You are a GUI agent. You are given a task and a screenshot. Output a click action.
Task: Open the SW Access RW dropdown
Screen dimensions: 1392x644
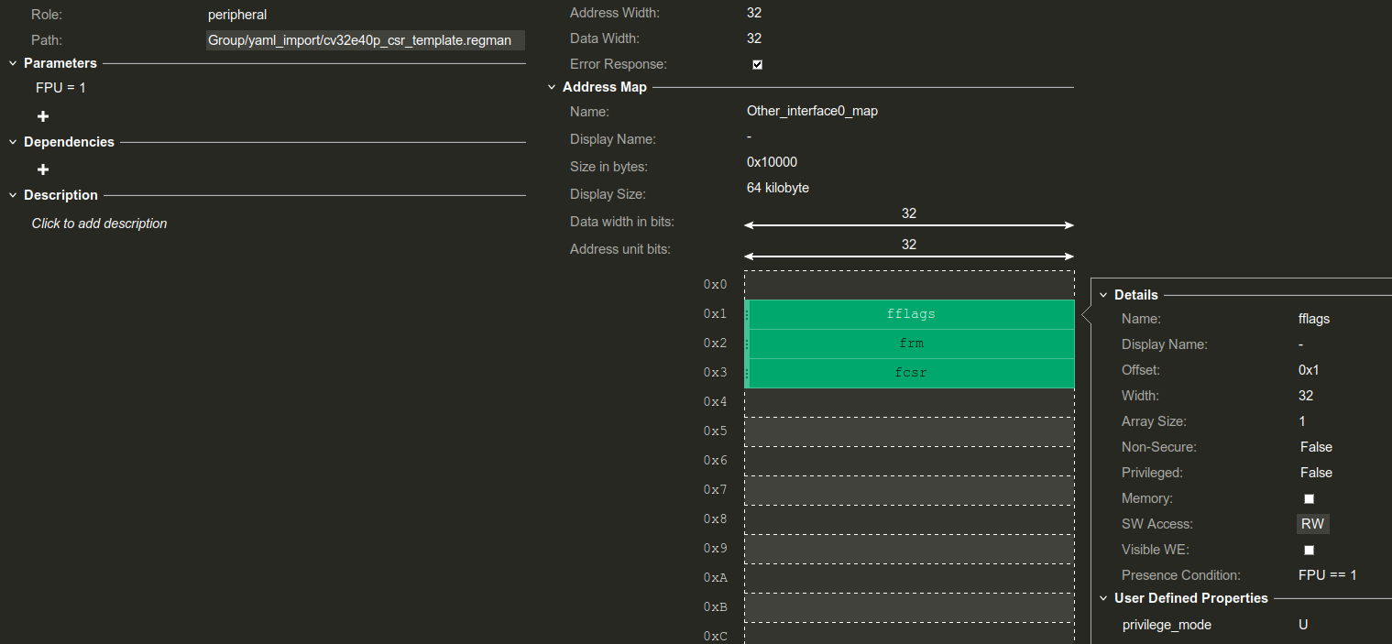pos(1312,524)
